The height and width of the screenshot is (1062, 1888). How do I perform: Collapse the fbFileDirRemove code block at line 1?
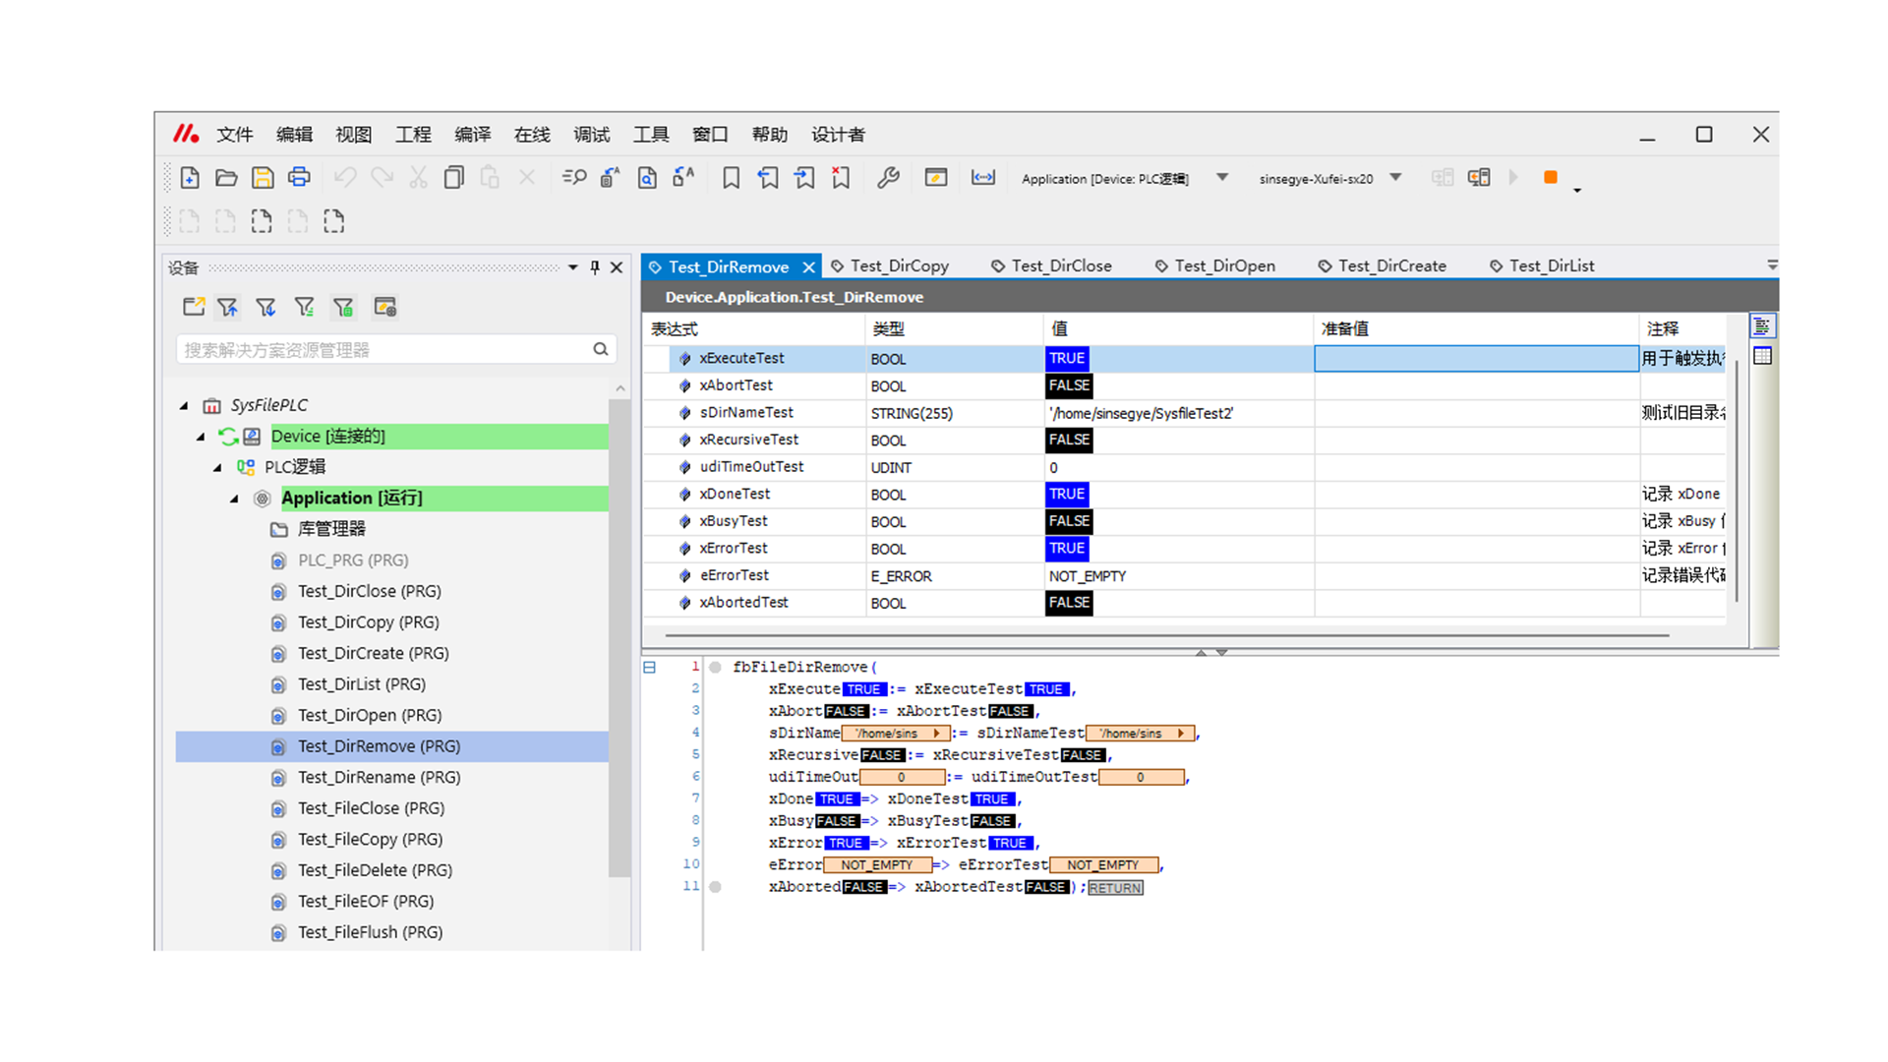click(650, 668)
